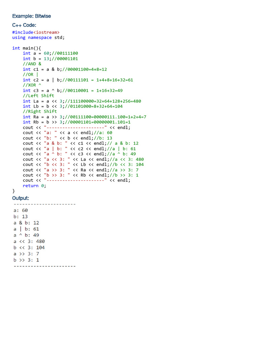Click the 'int c2 = a | b' line
Viewport: 259px width, 346px height.
[x=78, y=80]
